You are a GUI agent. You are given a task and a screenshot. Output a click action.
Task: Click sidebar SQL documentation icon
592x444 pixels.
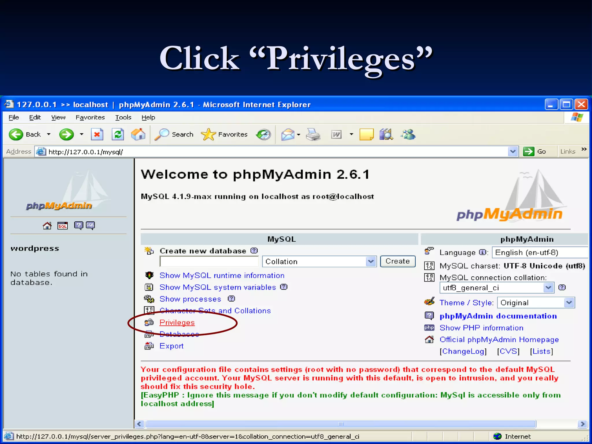click(x=90, y=225)
